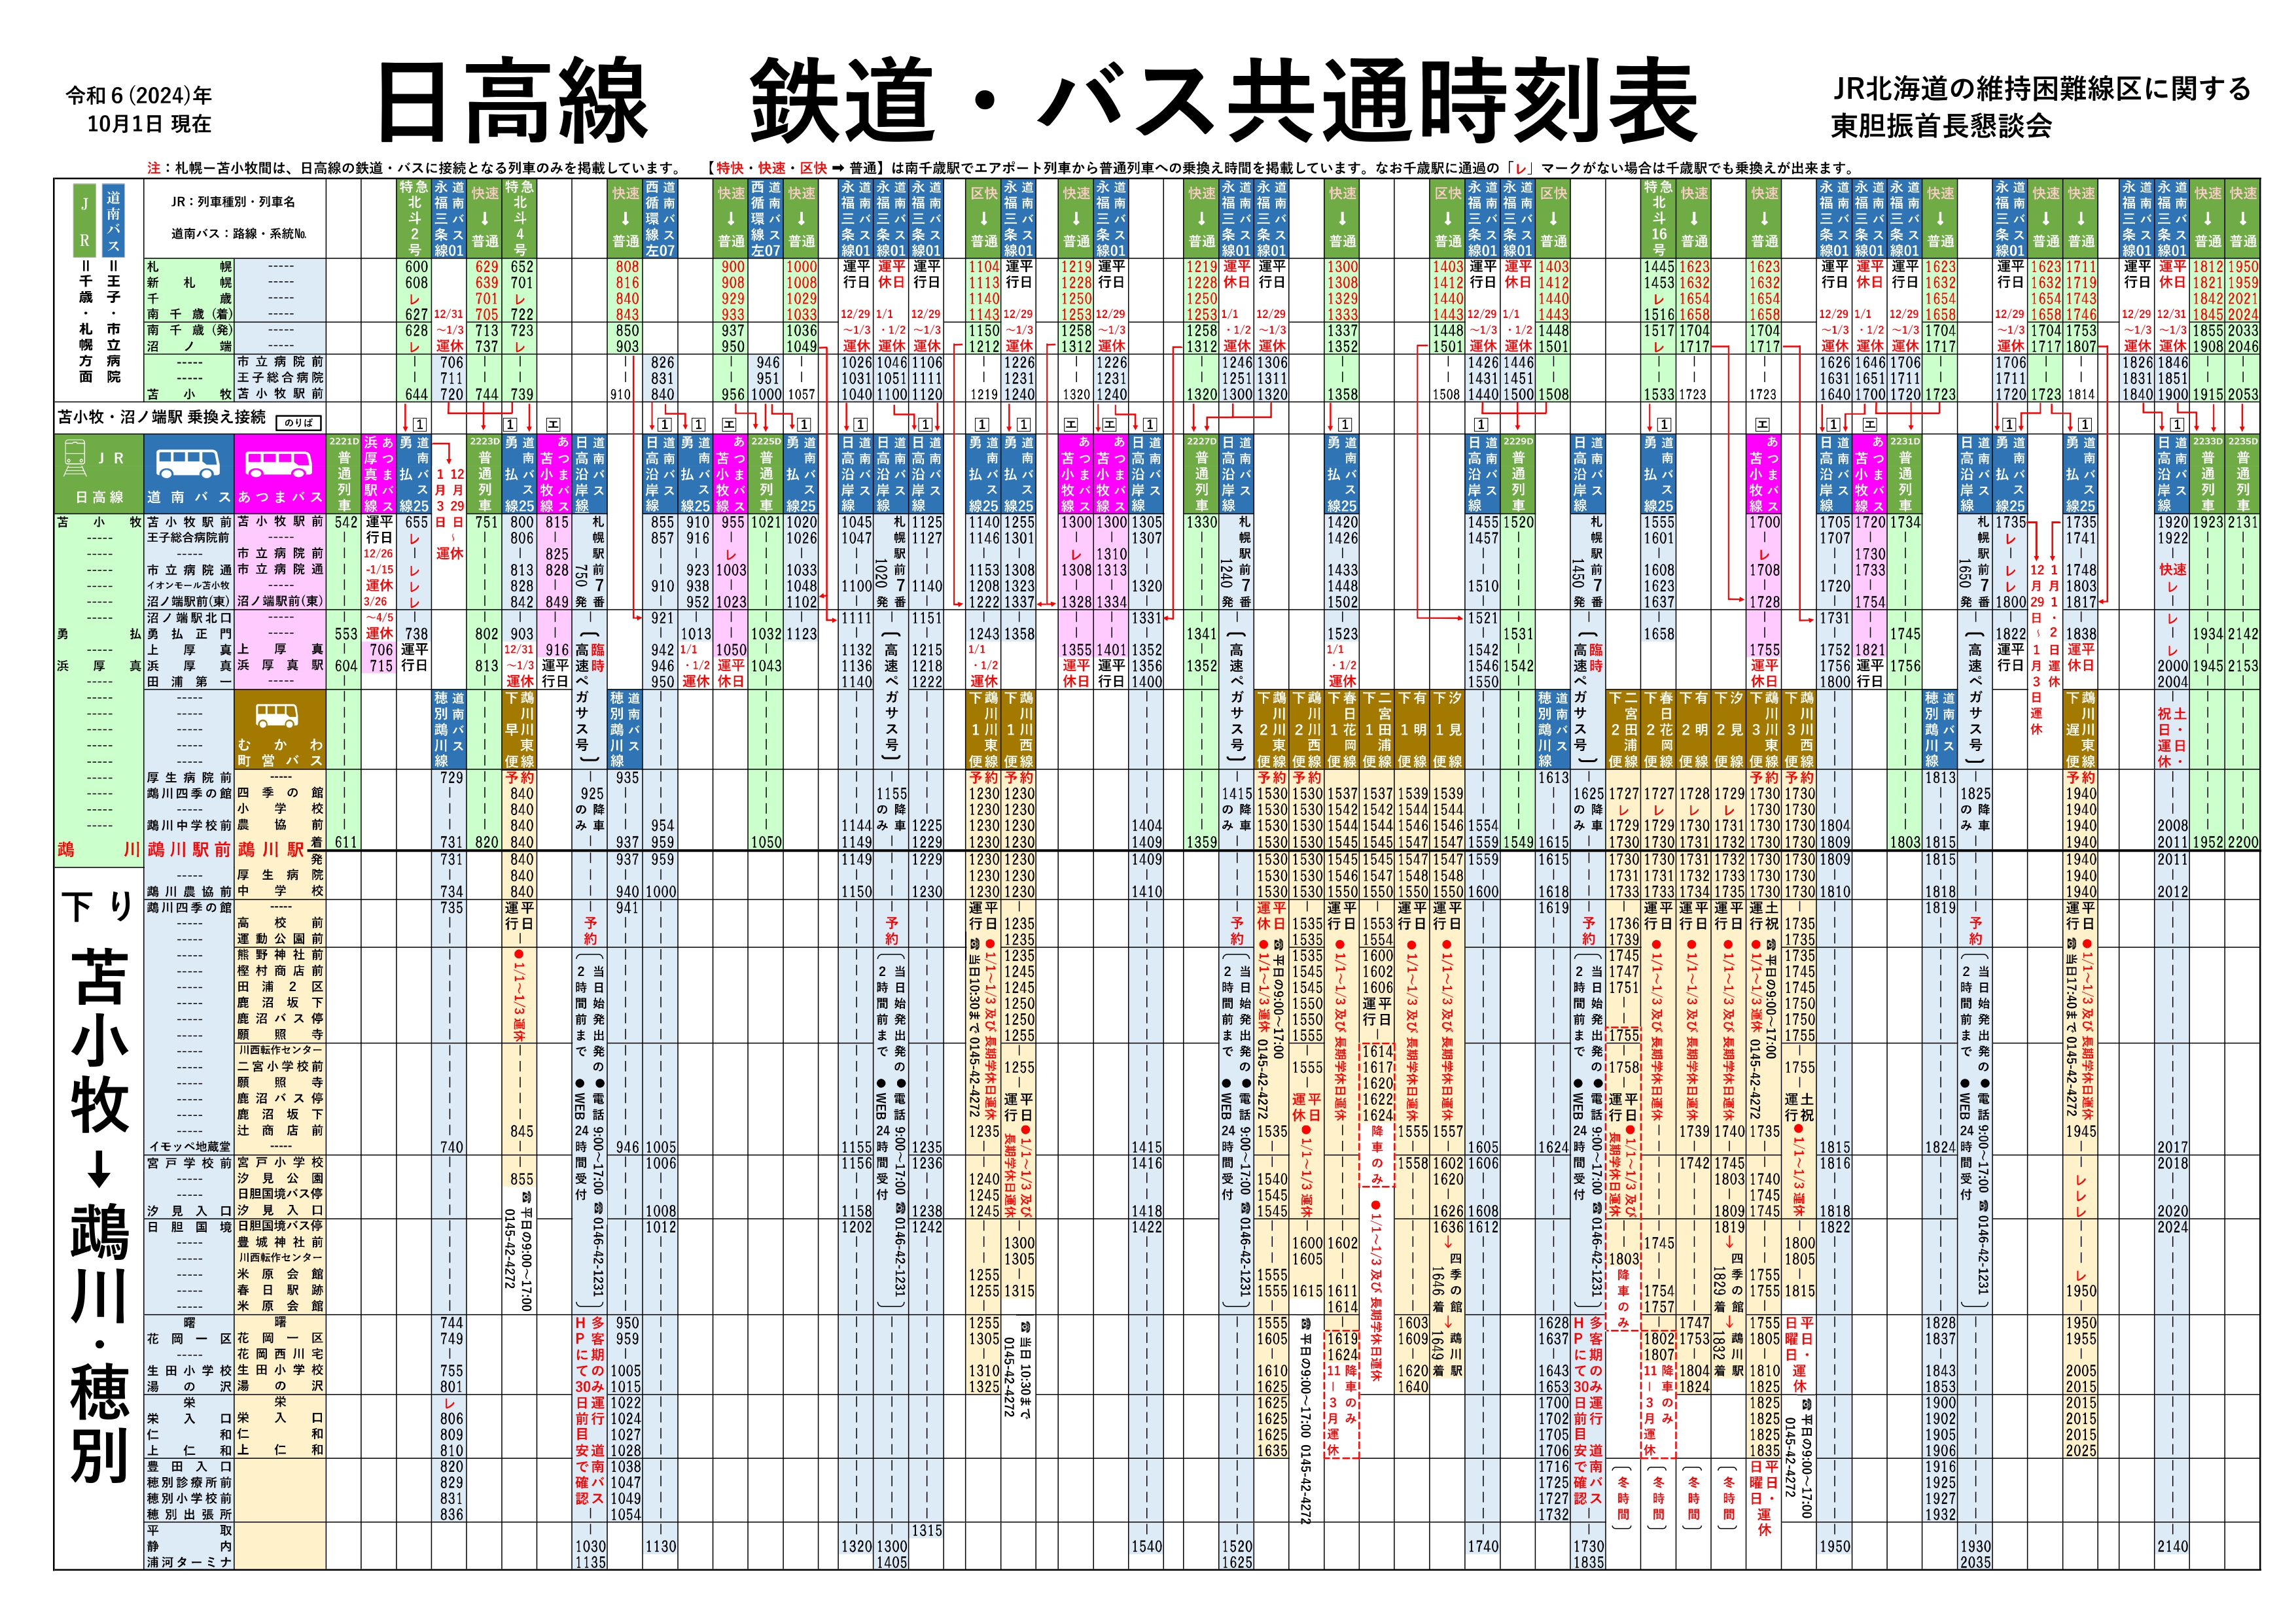This screenshot has height=1623, width=2296.
Task: Click the 2223D 普通列車 column header
Action: click(485, 474)
